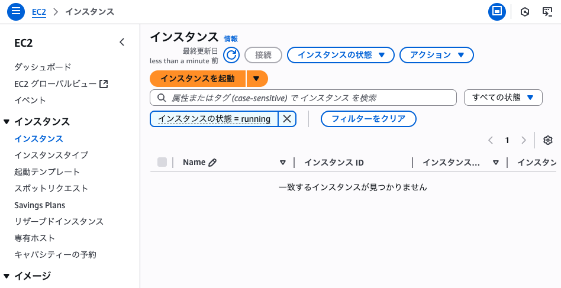This screenshot has width=561, height=288.
Task: Open インスタンスタイプ in the sidebar
Action: (51, 155)
